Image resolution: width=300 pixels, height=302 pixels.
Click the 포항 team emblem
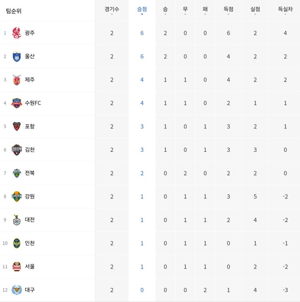point(17,126)
